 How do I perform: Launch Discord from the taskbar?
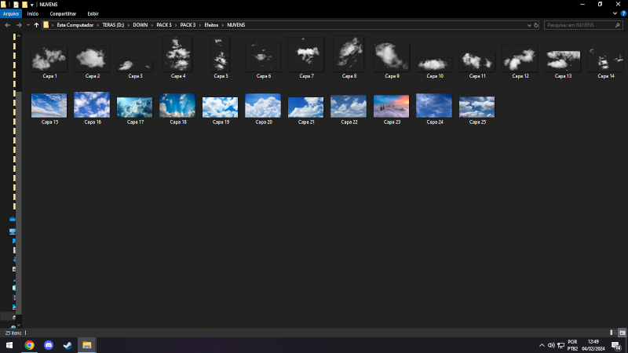point(49,345)
